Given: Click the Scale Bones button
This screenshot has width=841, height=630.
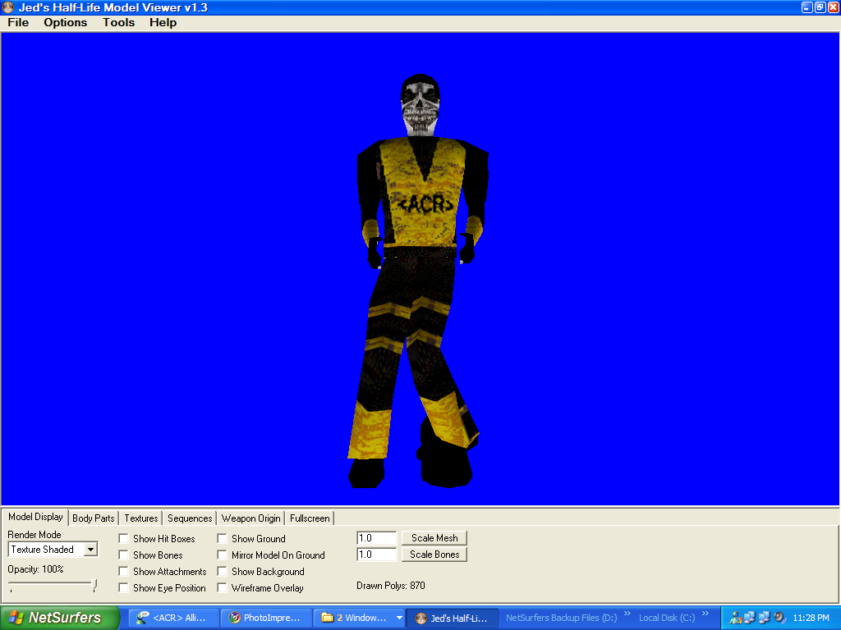Looking at the screenshot, I should (x=434, y=555).
